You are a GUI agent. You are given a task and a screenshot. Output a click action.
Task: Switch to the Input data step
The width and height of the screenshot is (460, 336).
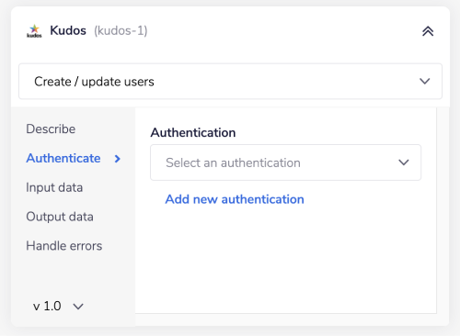pyautogui.click(x=54, y=187)
